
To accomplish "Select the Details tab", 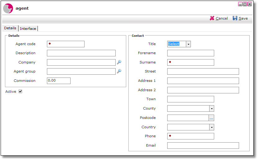I will tap(10, 28).
